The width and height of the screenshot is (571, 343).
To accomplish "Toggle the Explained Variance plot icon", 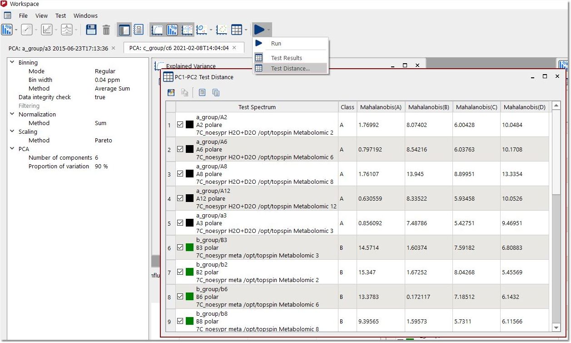I will [157, 30].
